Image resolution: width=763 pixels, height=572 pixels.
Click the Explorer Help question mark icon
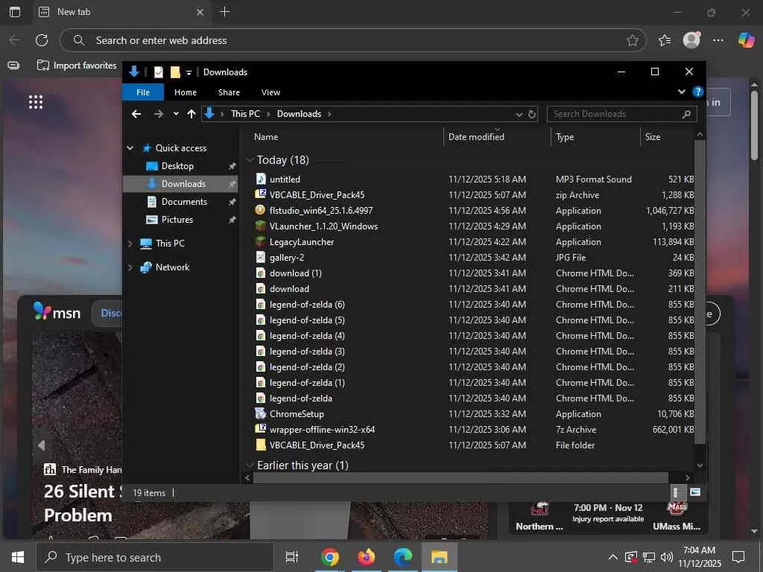click(x=697, y=92)
